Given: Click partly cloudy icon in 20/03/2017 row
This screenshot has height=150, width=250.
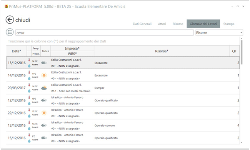Looking at the screenshot, I should (x=44, y=88).
